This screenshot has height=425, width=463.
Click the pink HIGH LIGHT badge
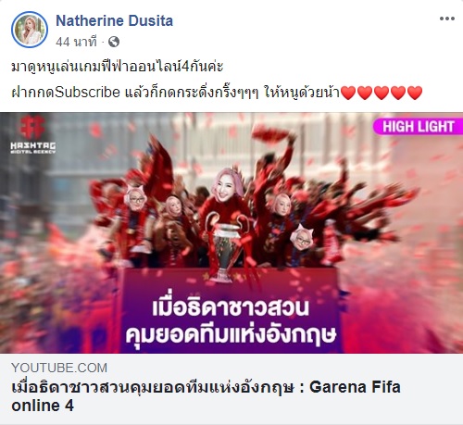tap(419, 127)
